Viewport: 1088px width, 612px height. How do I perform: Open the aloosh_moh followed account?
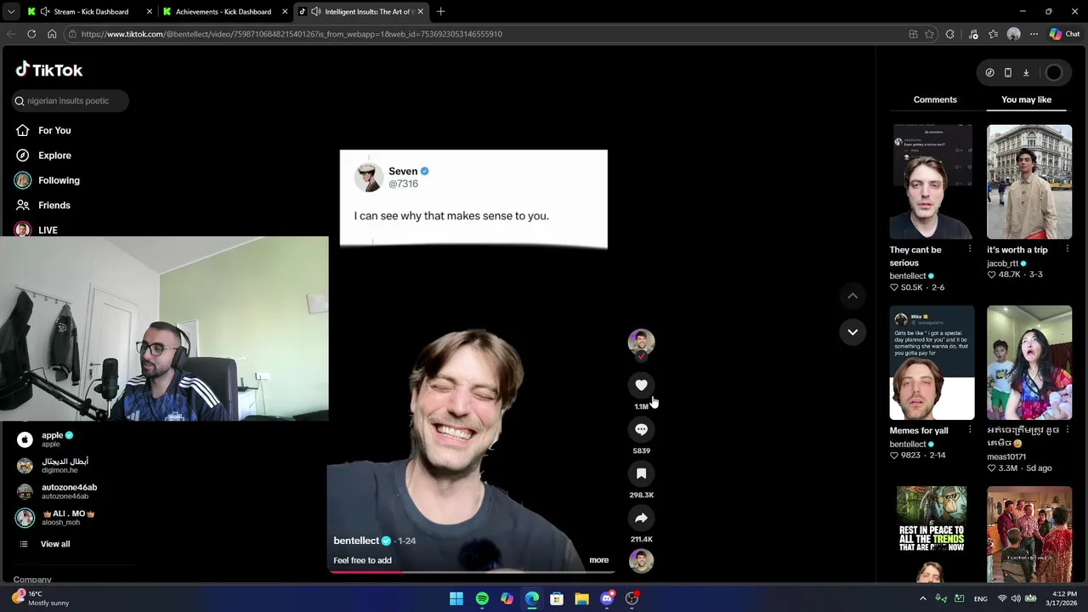coord(55,518)
